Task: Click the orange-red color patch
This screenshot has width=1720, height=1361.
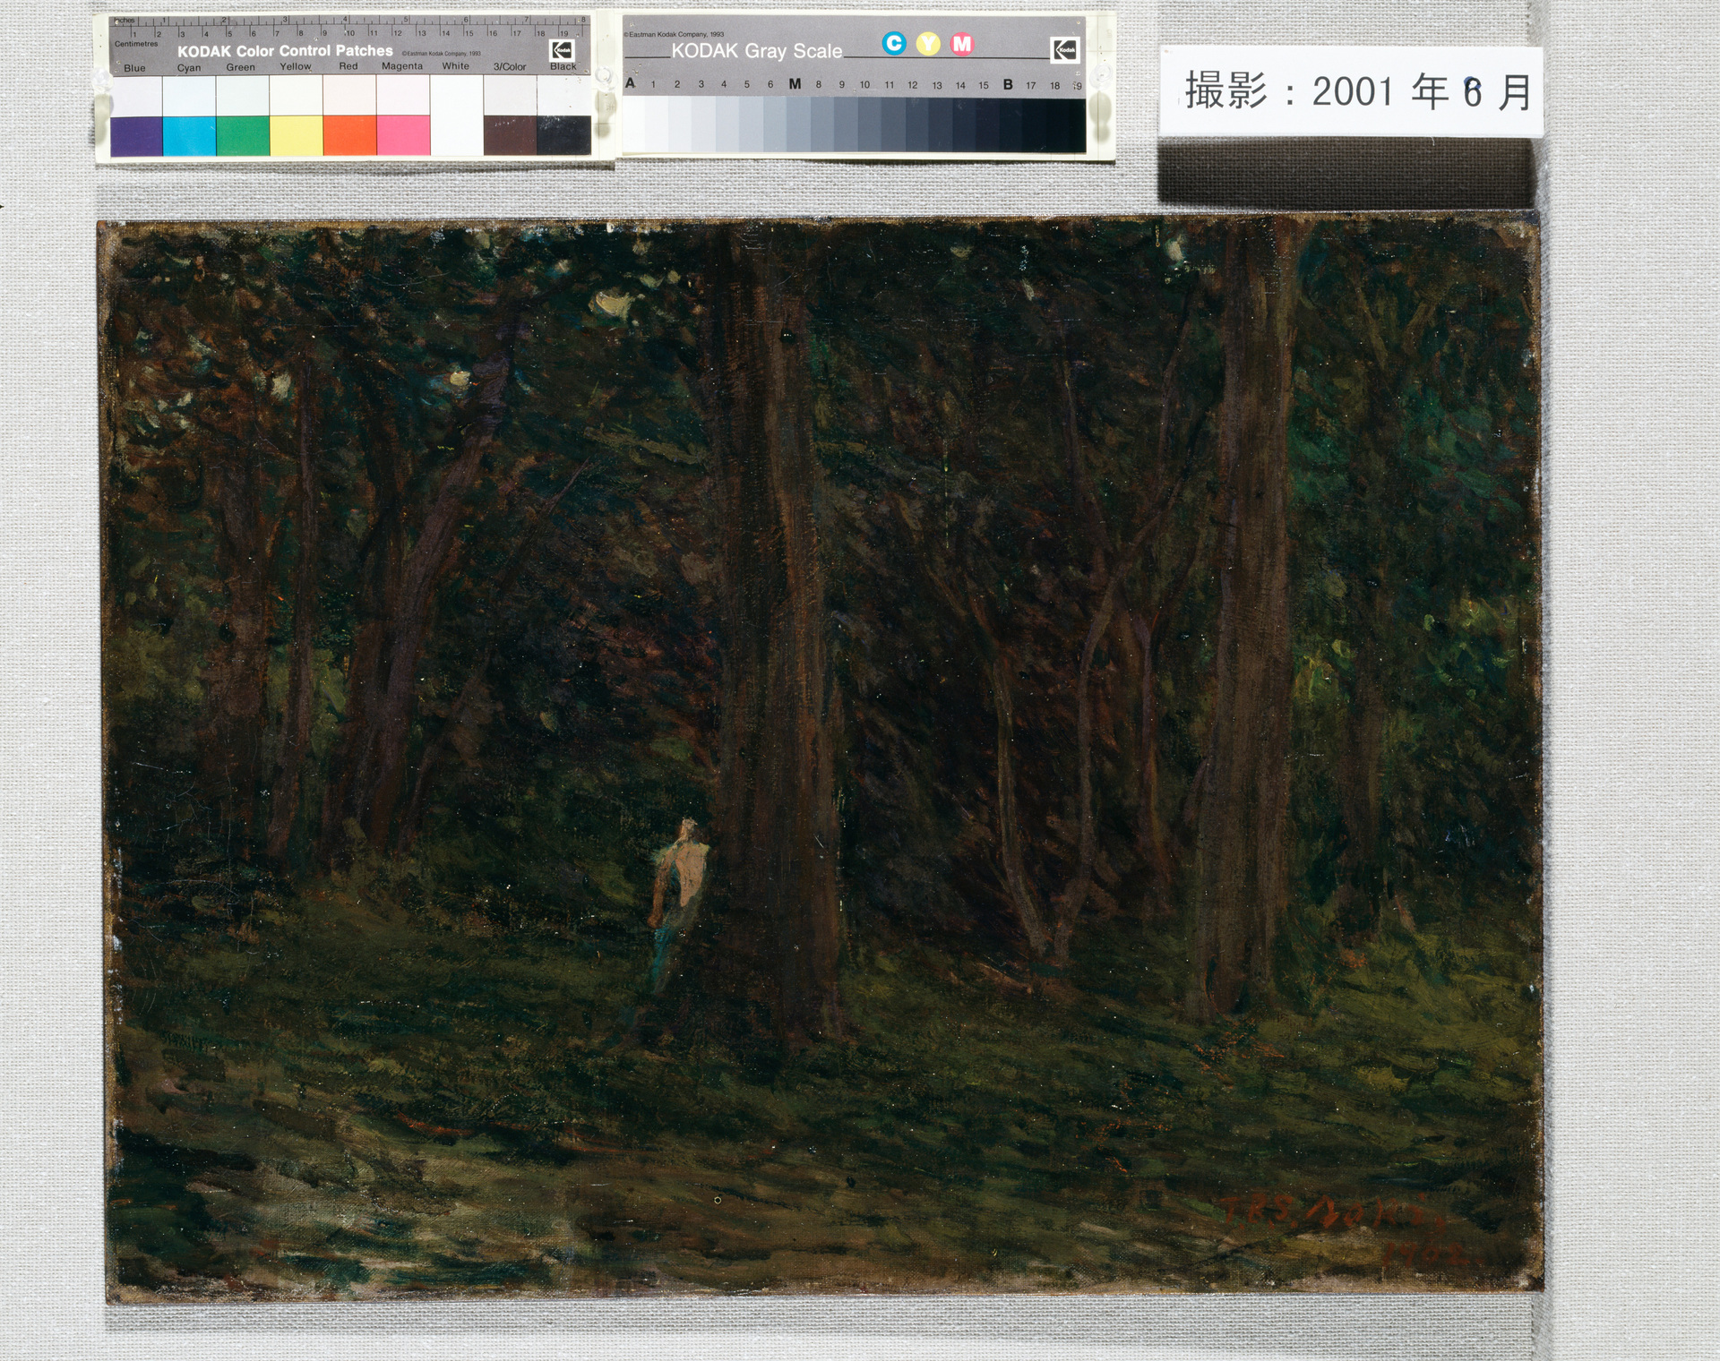Action: (349, 136)
